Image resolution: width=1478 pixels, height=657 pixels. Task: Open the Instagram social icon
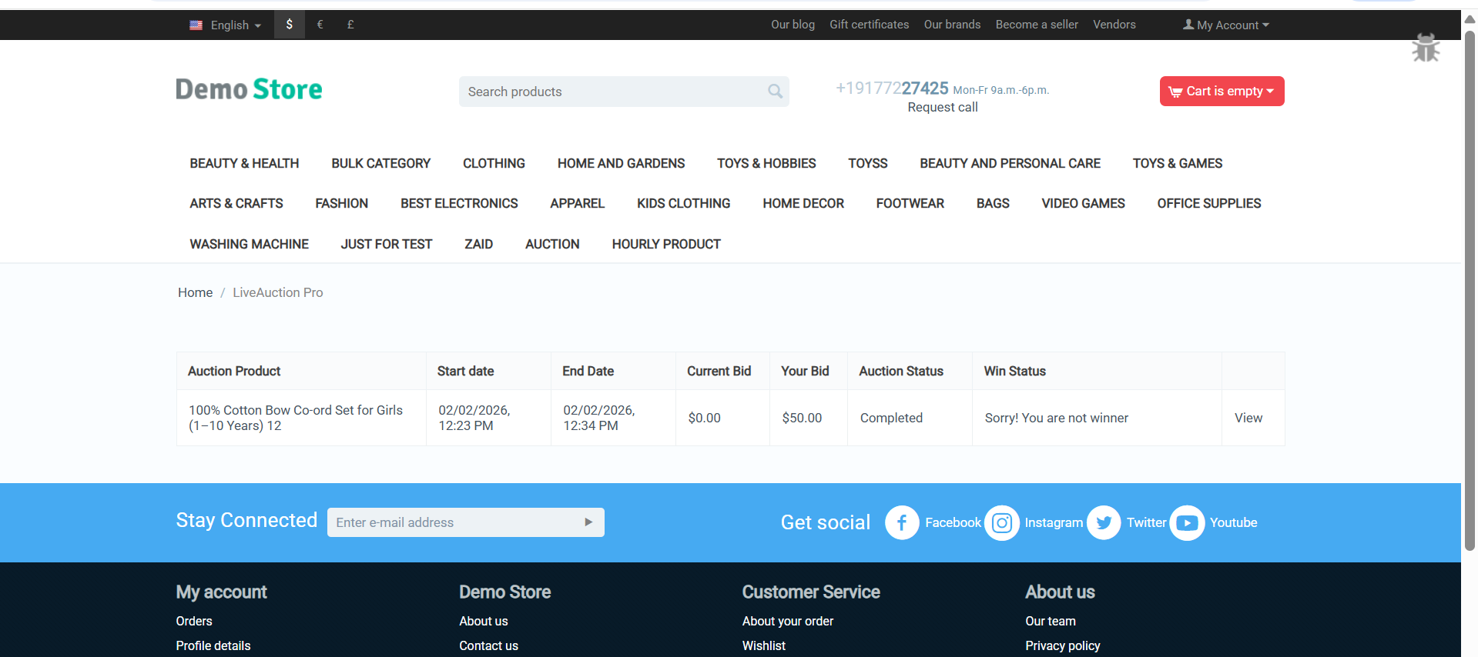tap(1002, 523)
